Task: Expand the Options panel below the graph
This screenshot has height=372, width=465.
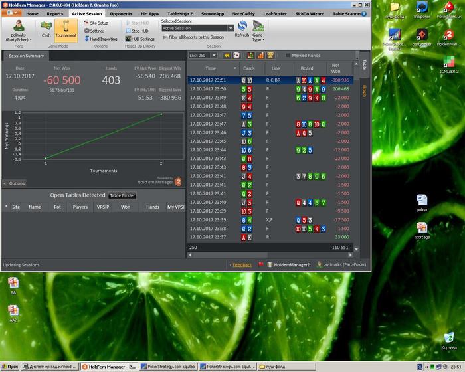Action: (x=13, y=183)
